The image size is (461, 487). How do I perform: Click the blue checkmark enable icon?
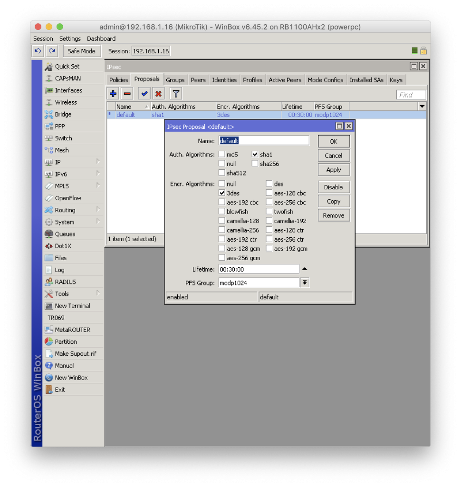(x=144, y=94)
